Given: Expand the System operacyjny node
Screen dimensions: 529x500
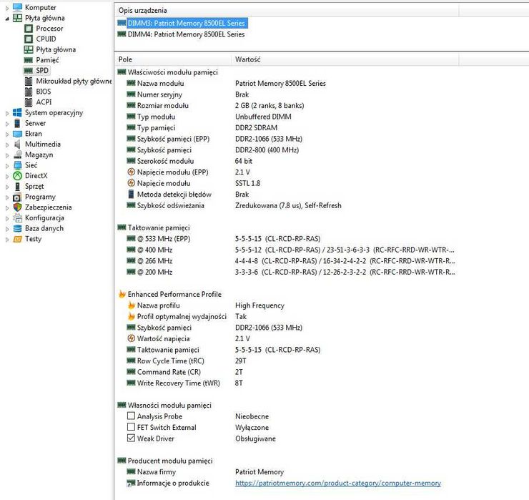Looking at the screenshot, I should [7, 114].
